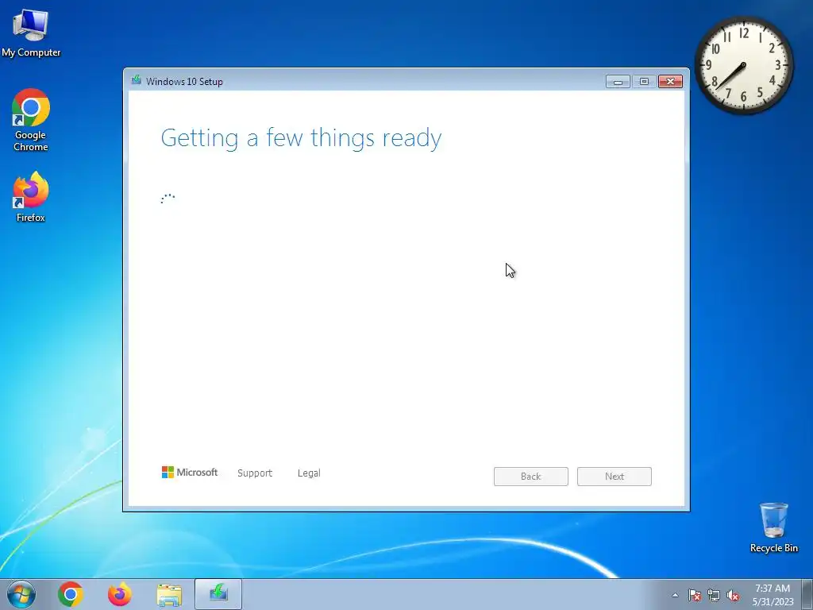Click the Windows 10 Setup title text
Viewport: 813px width, 610px height.
pos(184,82)
